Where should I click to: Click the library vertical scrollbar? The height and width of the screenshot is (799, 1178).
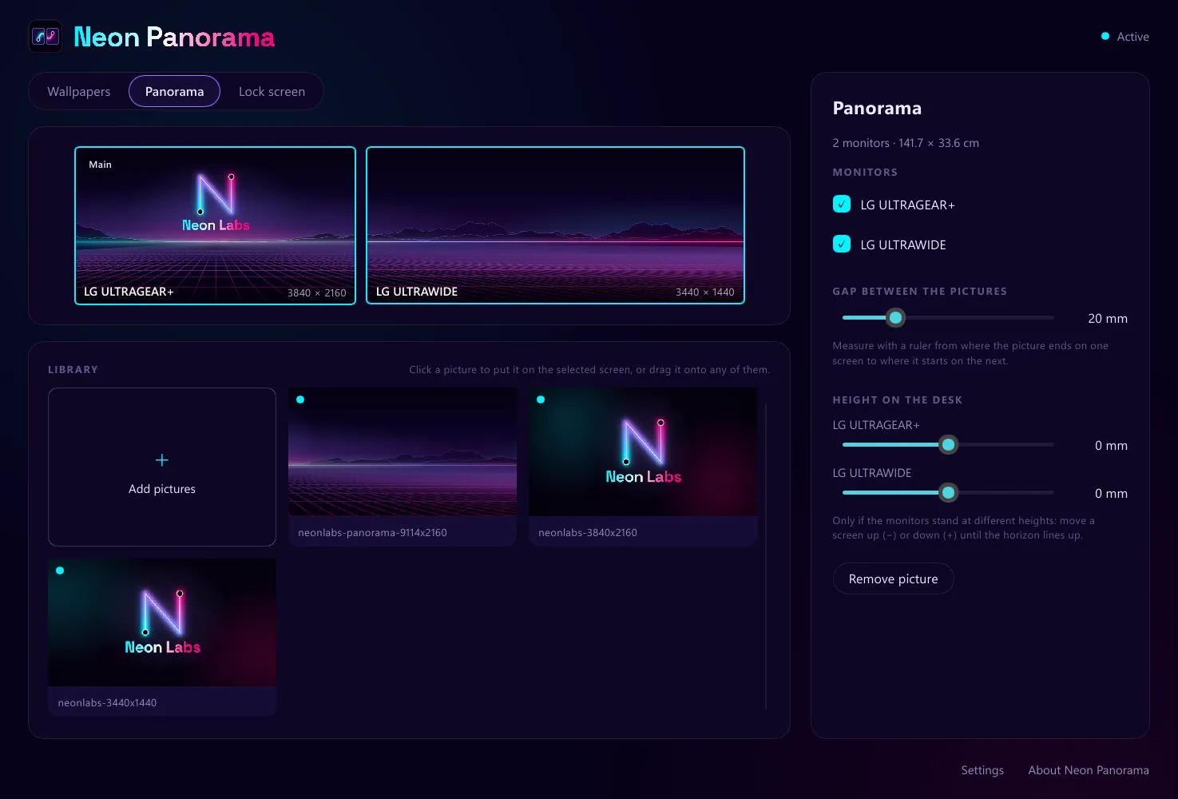(x=766, y=556)
